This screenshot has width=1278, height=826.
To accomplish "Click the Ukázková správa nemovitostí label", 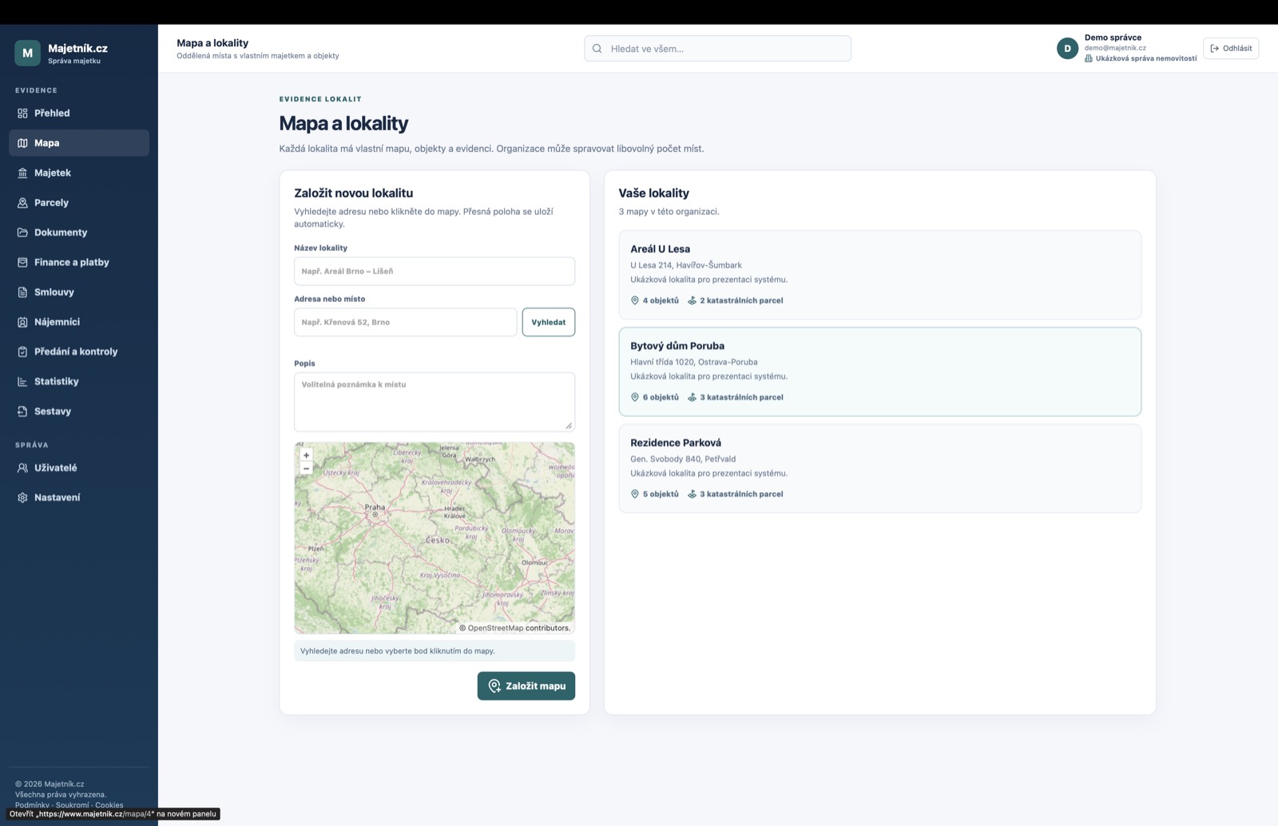I will (x=1146, y=58).
